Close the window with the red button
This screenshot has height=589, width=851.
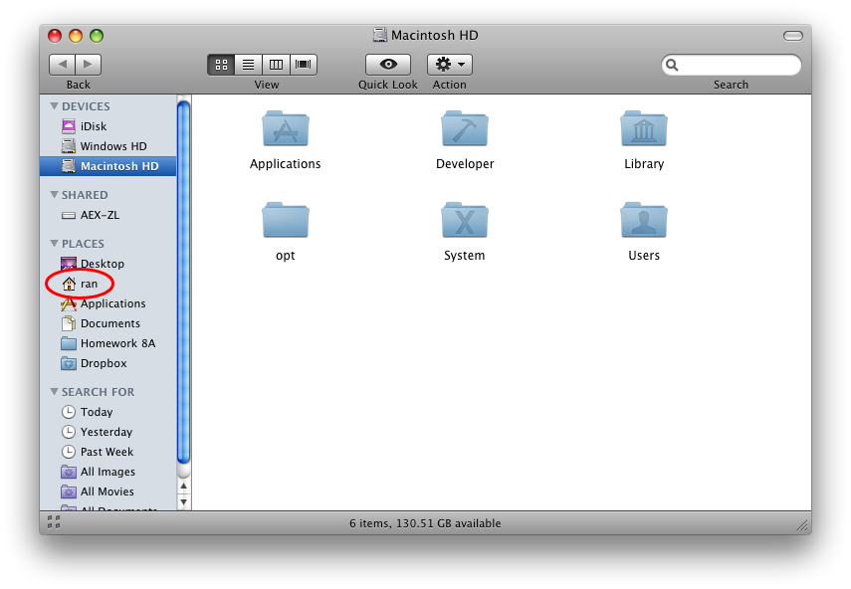[55, 36]
